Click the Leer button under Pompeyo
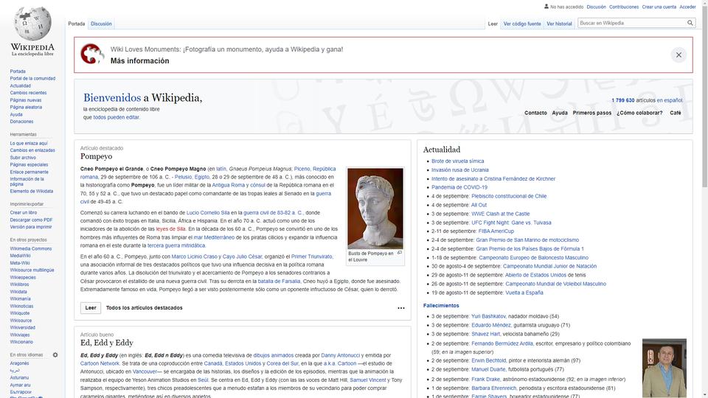708x398 pixels. click(91, 308)
